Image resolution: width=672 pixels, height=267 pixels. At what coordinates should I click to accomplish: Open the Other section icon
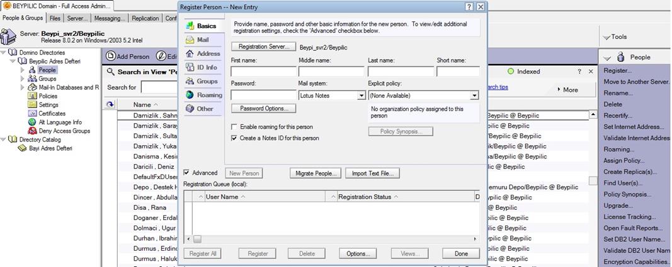(x=190, y=109)
